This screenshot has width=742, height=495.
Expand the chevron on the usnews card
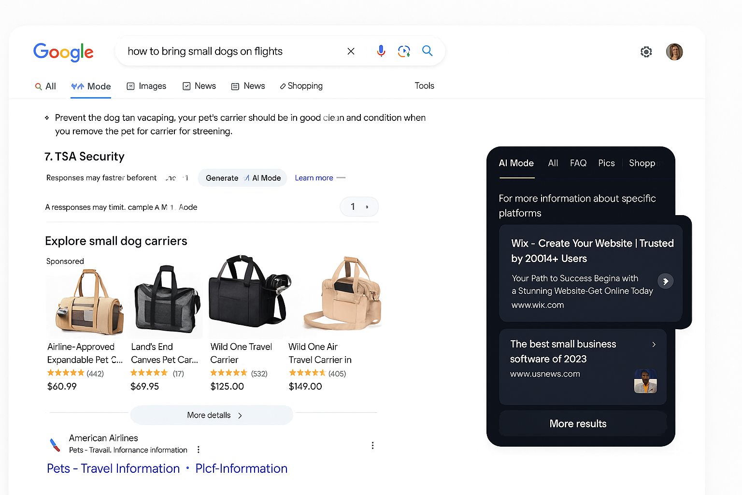click(654, 344)
